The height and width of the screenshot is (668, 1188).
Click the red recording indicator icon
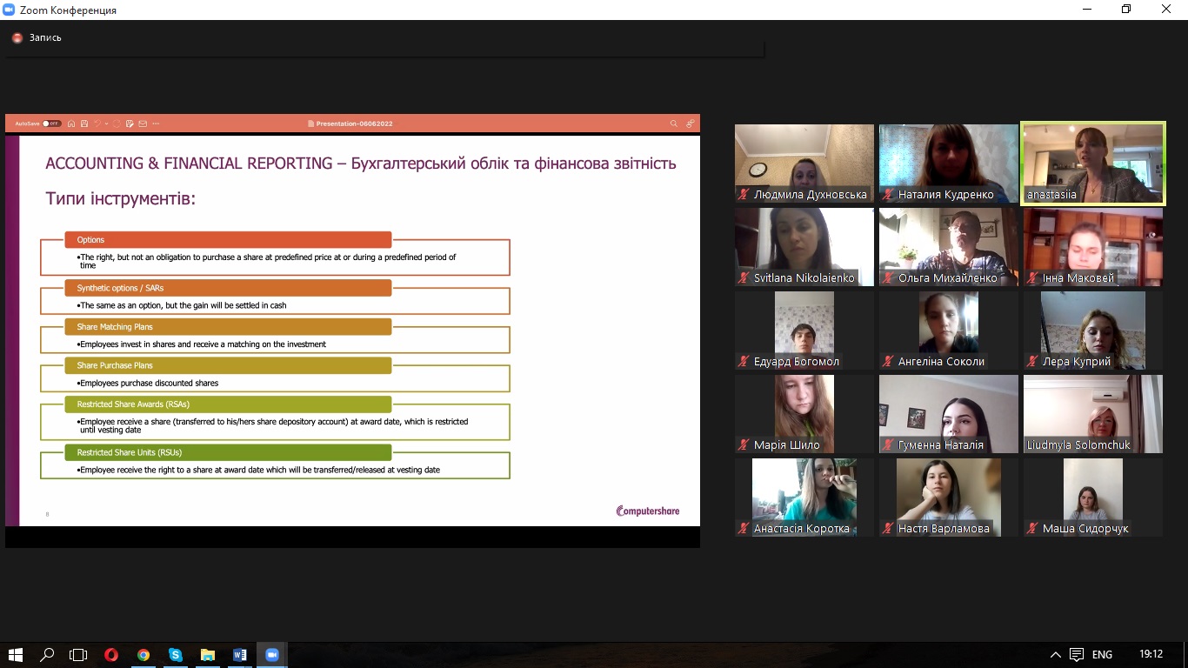pyautogui.click(x=17, y=37)
